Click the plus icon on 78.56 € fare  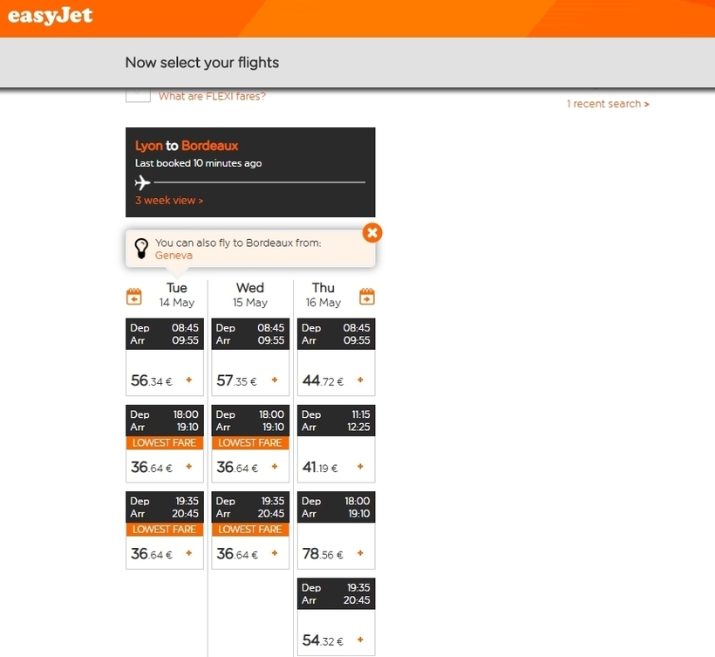pos(360,553)
